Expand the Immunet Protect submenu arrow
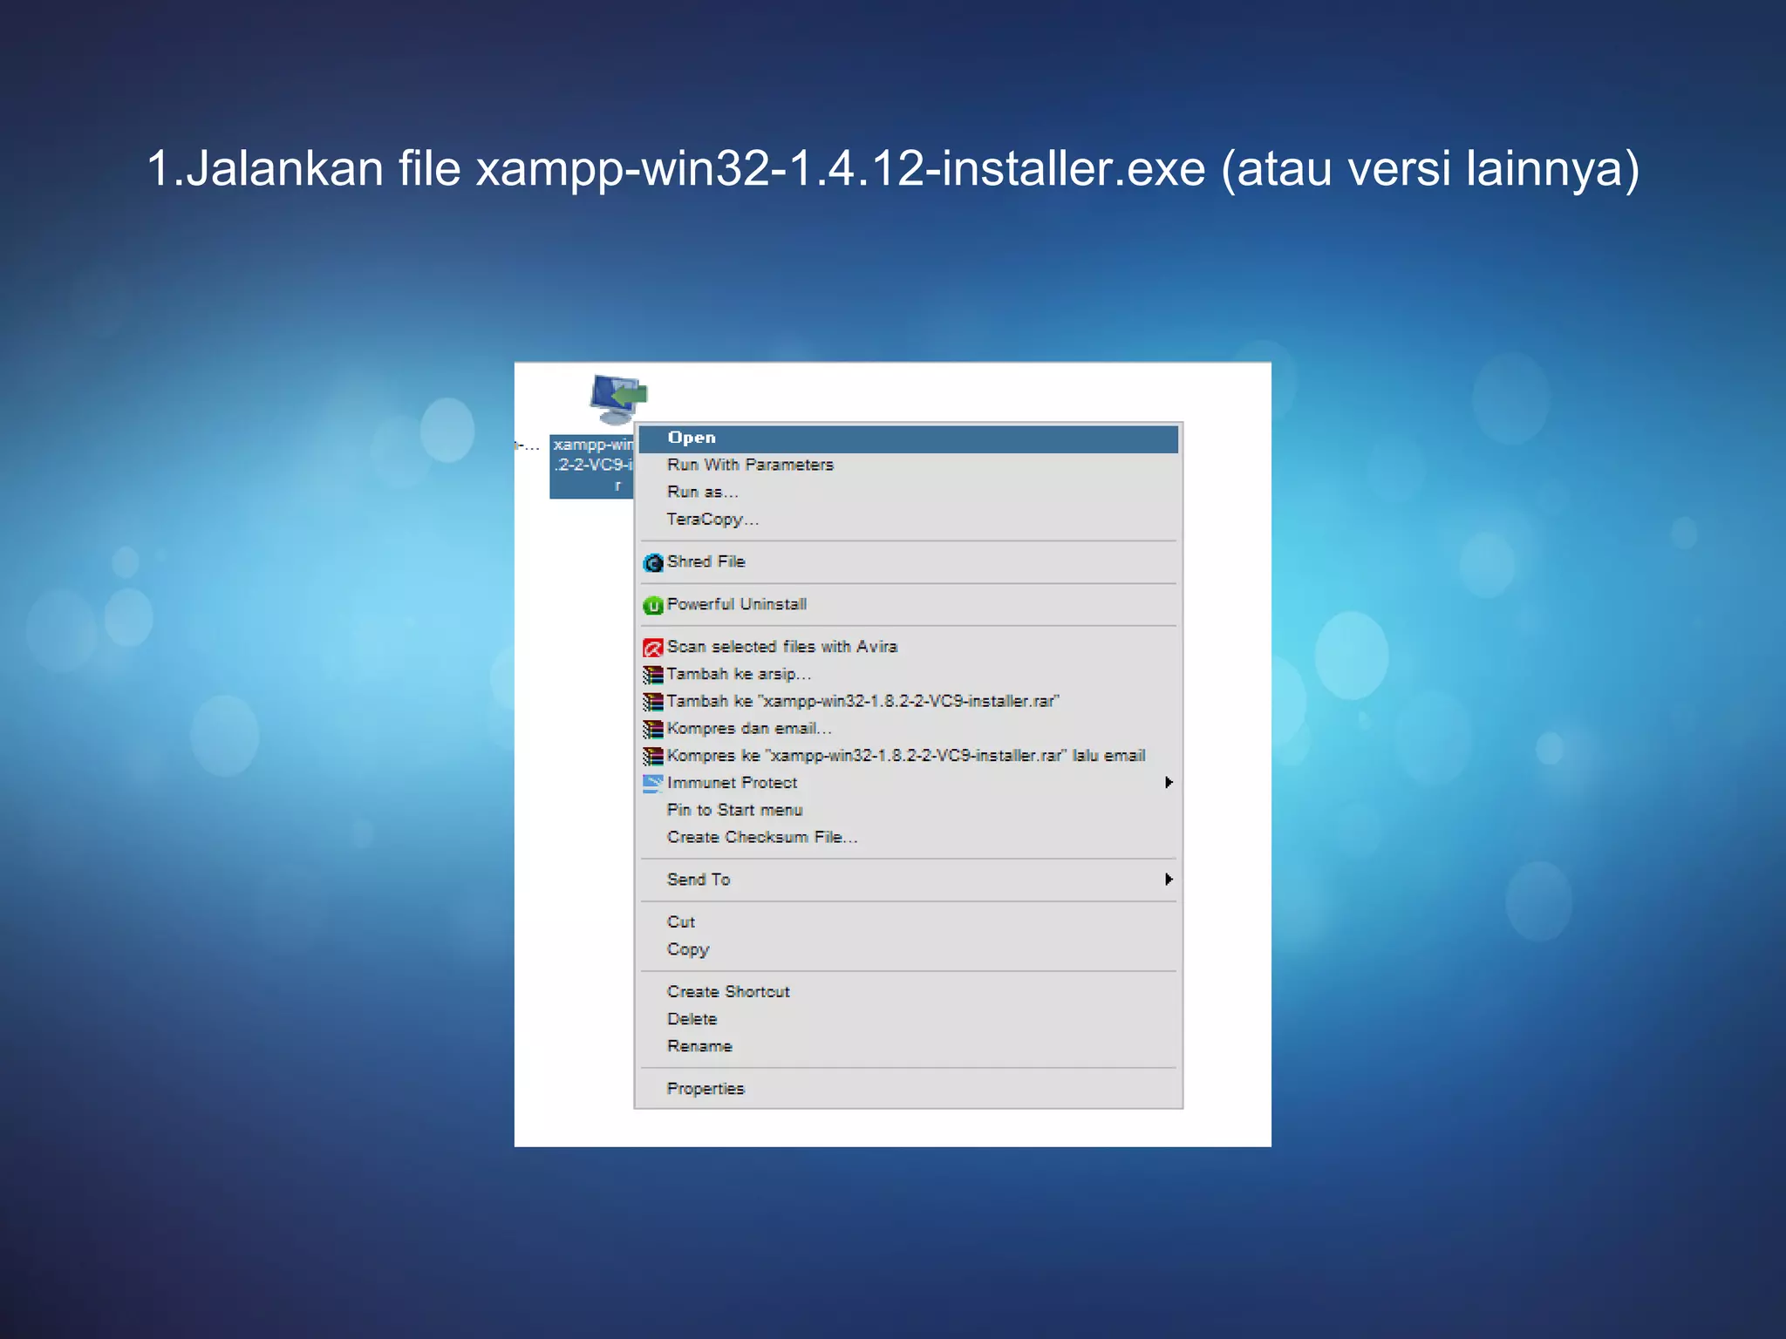1786x1339 pixels. coord(1169,783)
